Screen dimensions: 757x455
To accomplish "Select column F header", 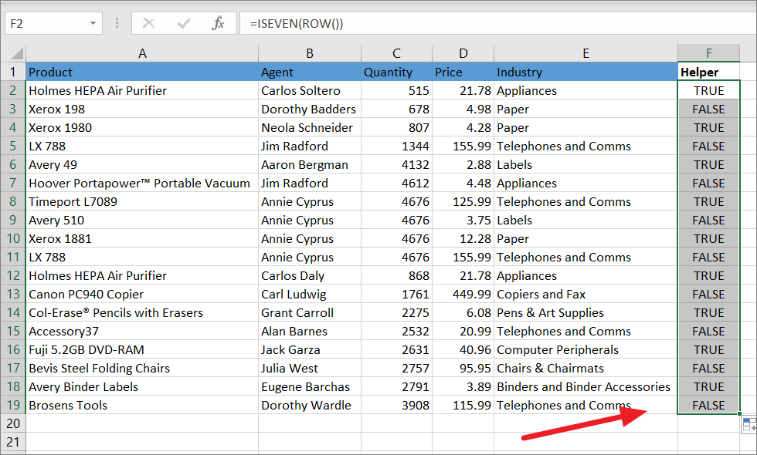I will 709,53.
